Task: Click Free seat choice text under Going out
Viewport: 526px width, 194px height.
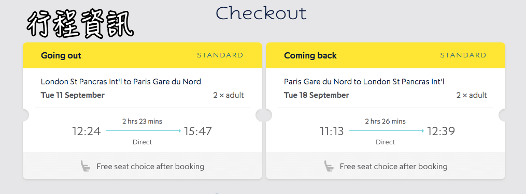Action: click(150, 167)
